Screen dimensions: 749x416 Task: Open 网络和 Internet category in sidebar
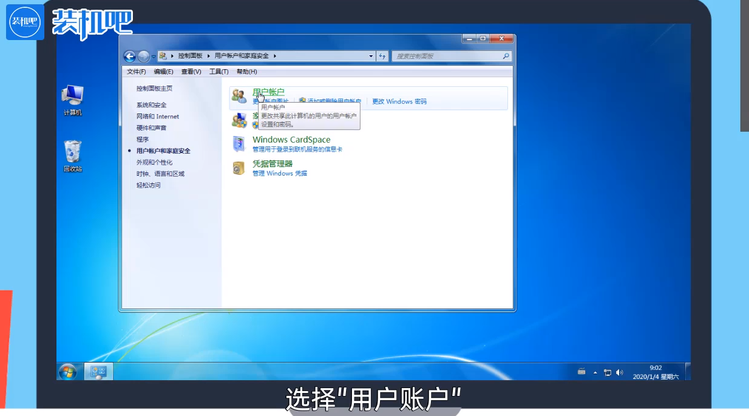pyautogui.click(x=158, y=117)
